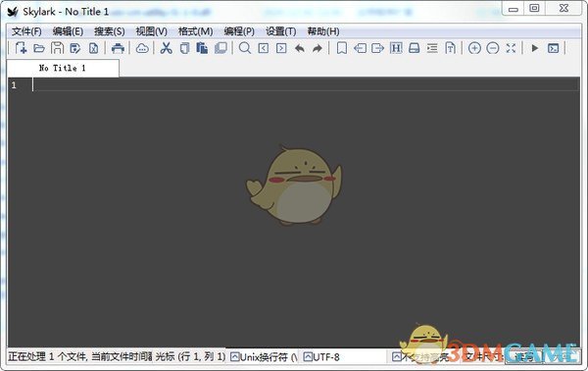Select the No Title 1 tab
The height and width of the screenshot is (371, 588).
coord(63,68)
